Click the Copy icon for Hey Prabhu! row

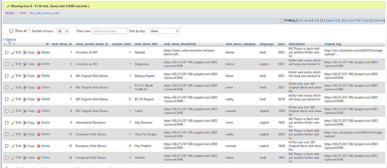25,146
